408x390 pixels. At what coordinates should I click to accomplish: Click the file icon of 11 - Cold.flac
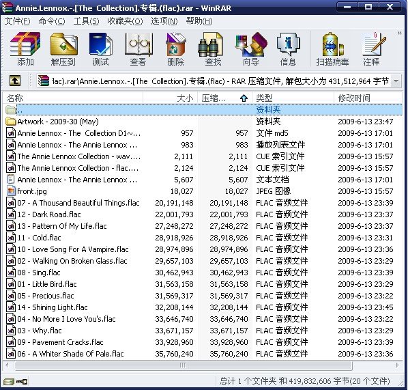pyautogui.click(x=11, y=238)
